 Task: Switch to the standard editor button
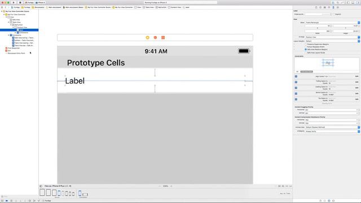[333, 2]
